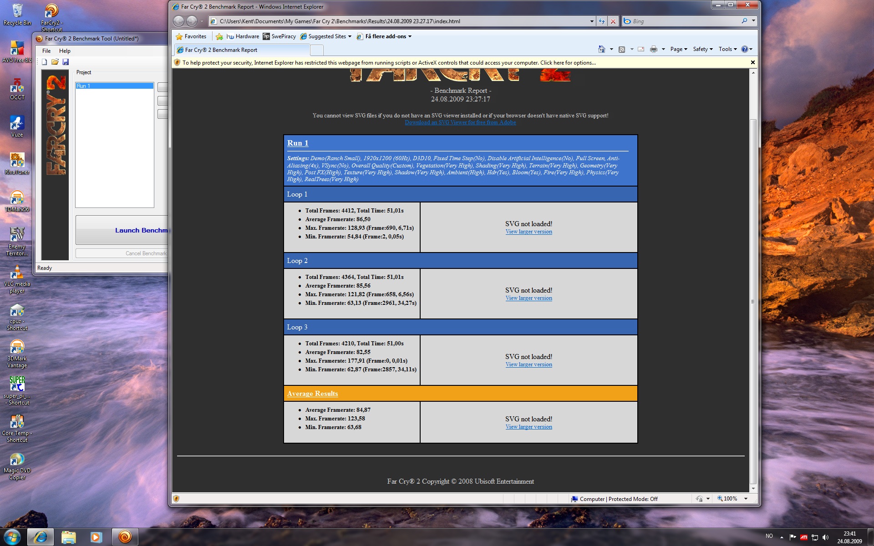Viewport: 874px width, 546px height.
Task: Click Download SVG Viewer from Adobe link
Action: click(460, 122)
